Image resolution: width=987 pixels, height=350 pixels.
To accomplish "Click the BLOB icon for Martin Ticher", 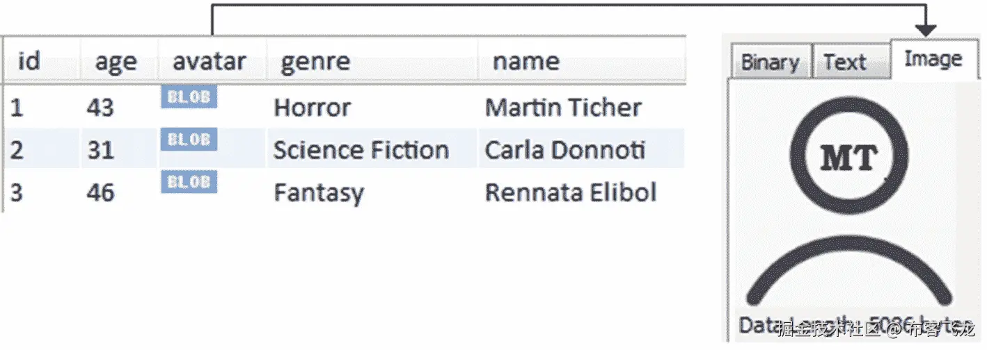I will pos(189,97).
